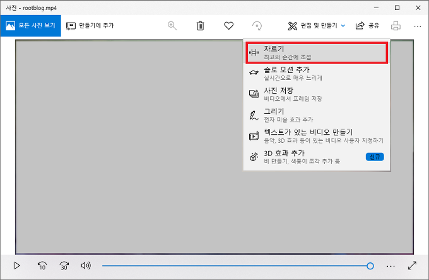Skip back 10 seconds
This screenshot has height=280, width=429.
point(42,266)
